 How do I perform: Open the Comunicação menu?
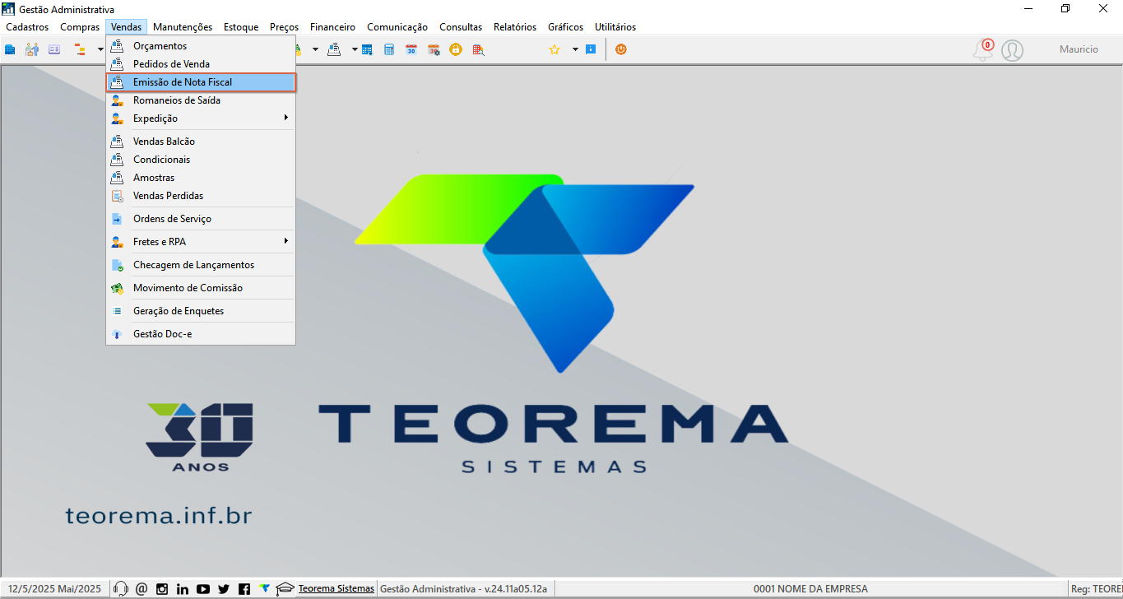tap(397, 27)
